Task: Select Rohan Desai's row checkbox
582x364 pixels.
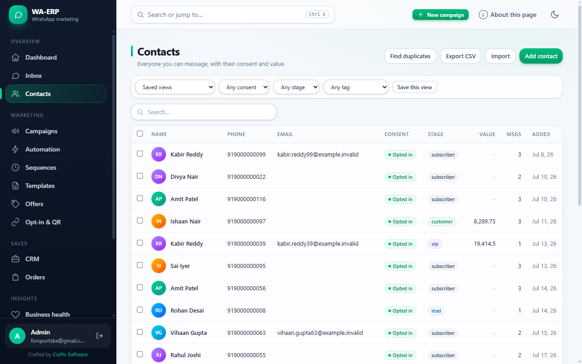Action: tap(140, 310)
